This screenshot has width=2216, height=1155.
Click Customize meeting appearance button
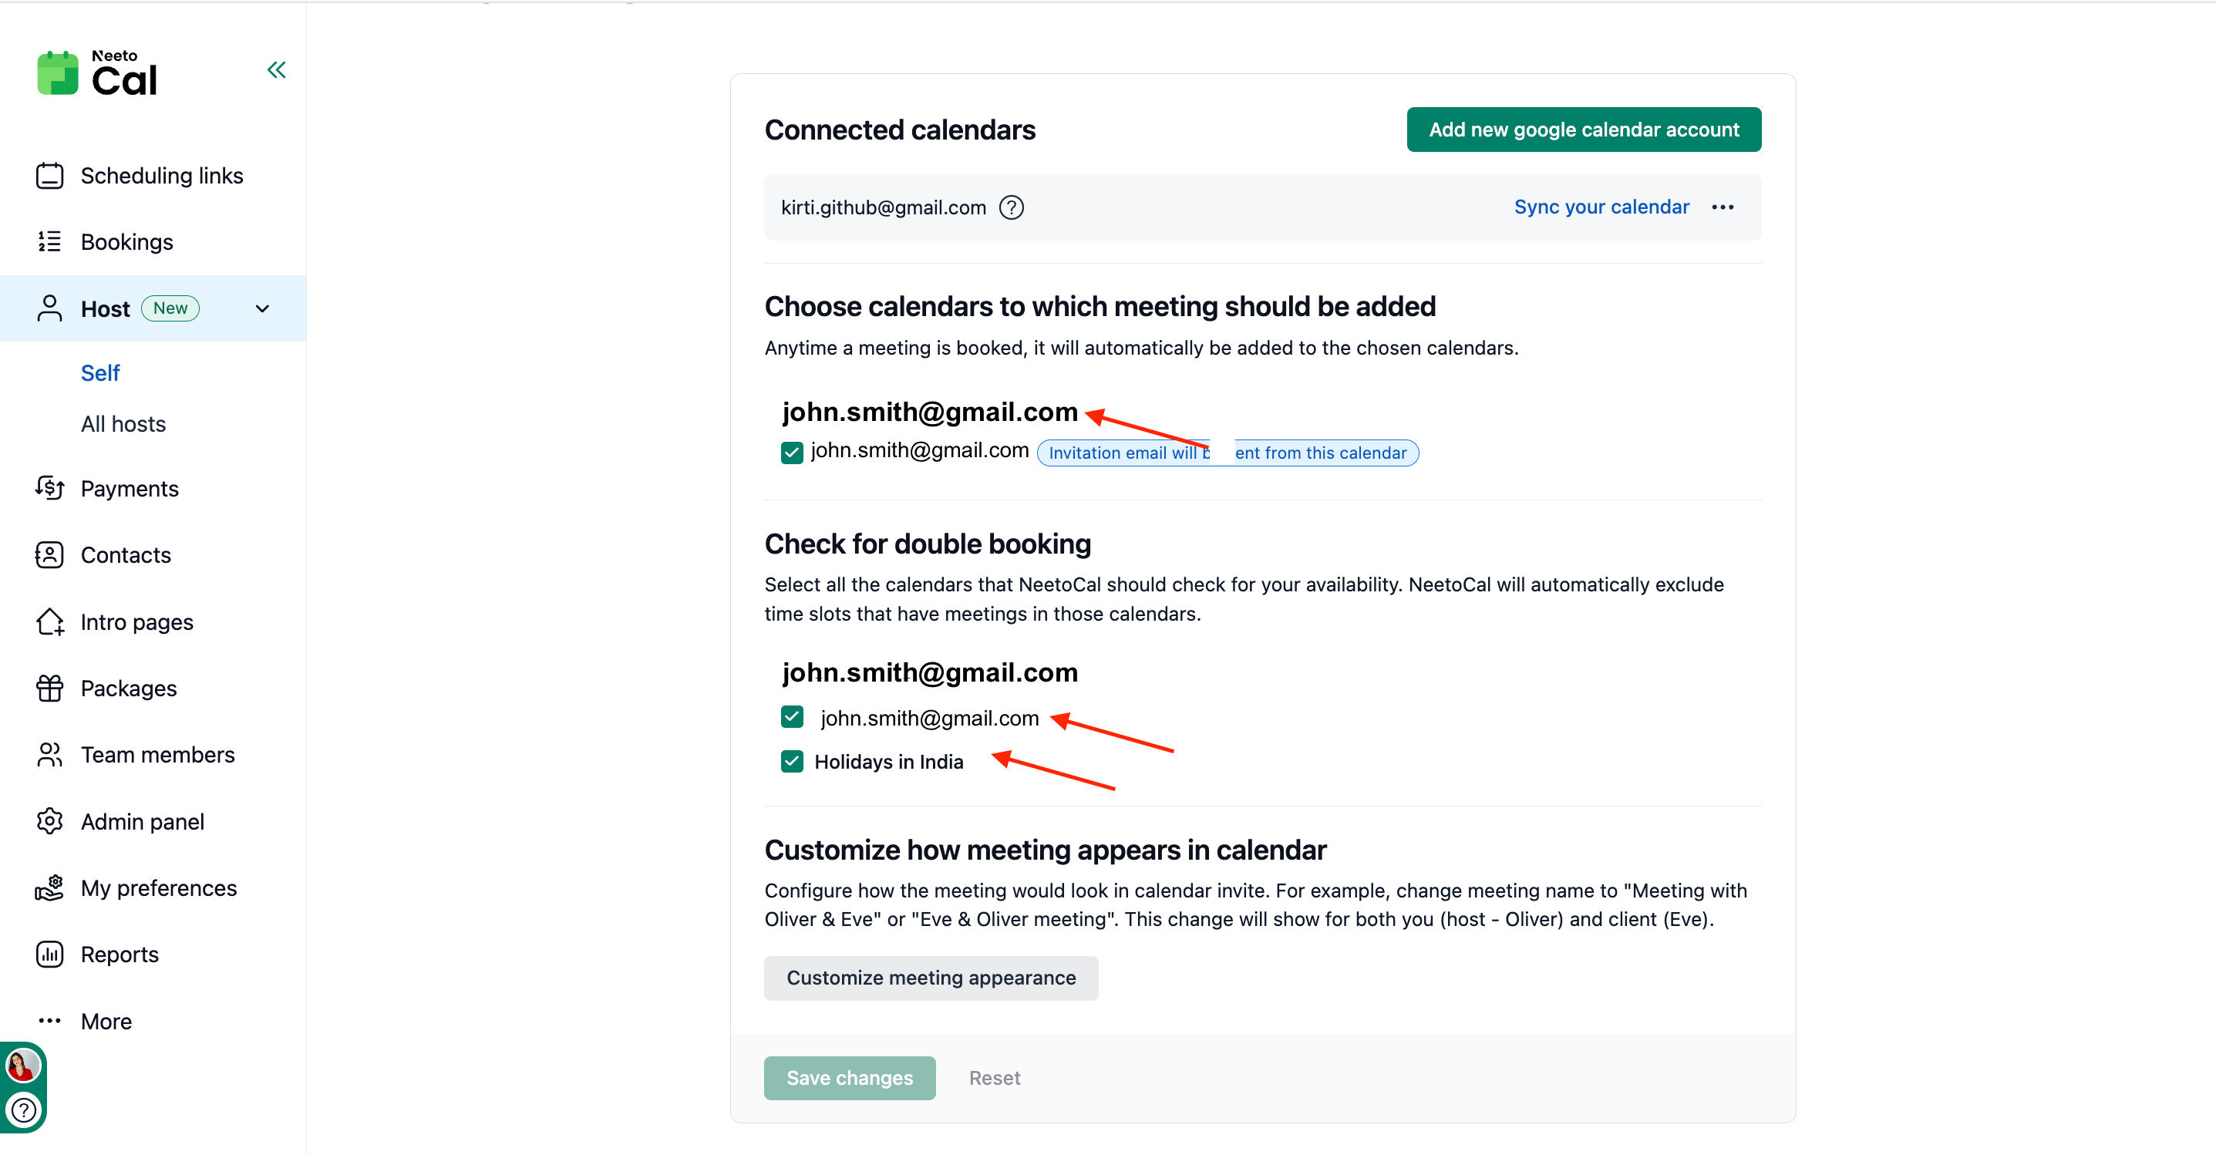click(x=931, y=978)
